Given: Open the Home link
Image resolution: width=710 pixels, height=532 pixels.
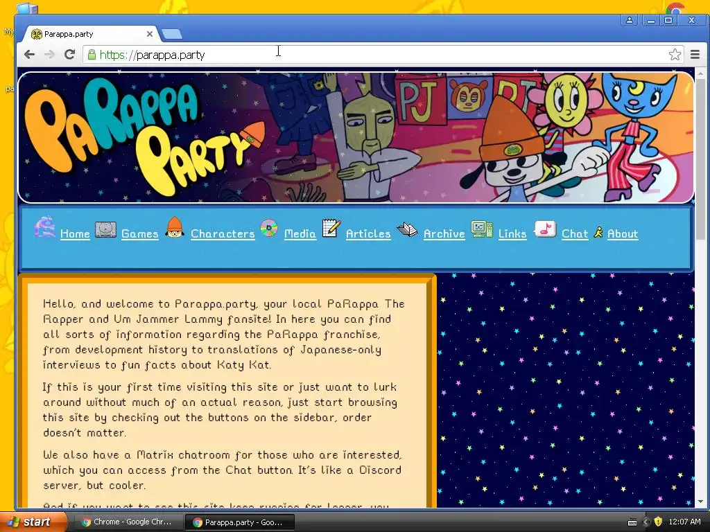Looking at the screenshot, I should 75,234.
